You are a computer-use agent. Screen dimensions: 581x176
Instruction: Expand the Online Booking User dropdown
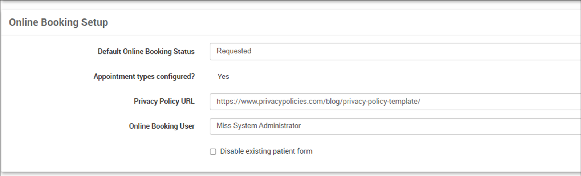pyautogui.click(x=395, y=126)
